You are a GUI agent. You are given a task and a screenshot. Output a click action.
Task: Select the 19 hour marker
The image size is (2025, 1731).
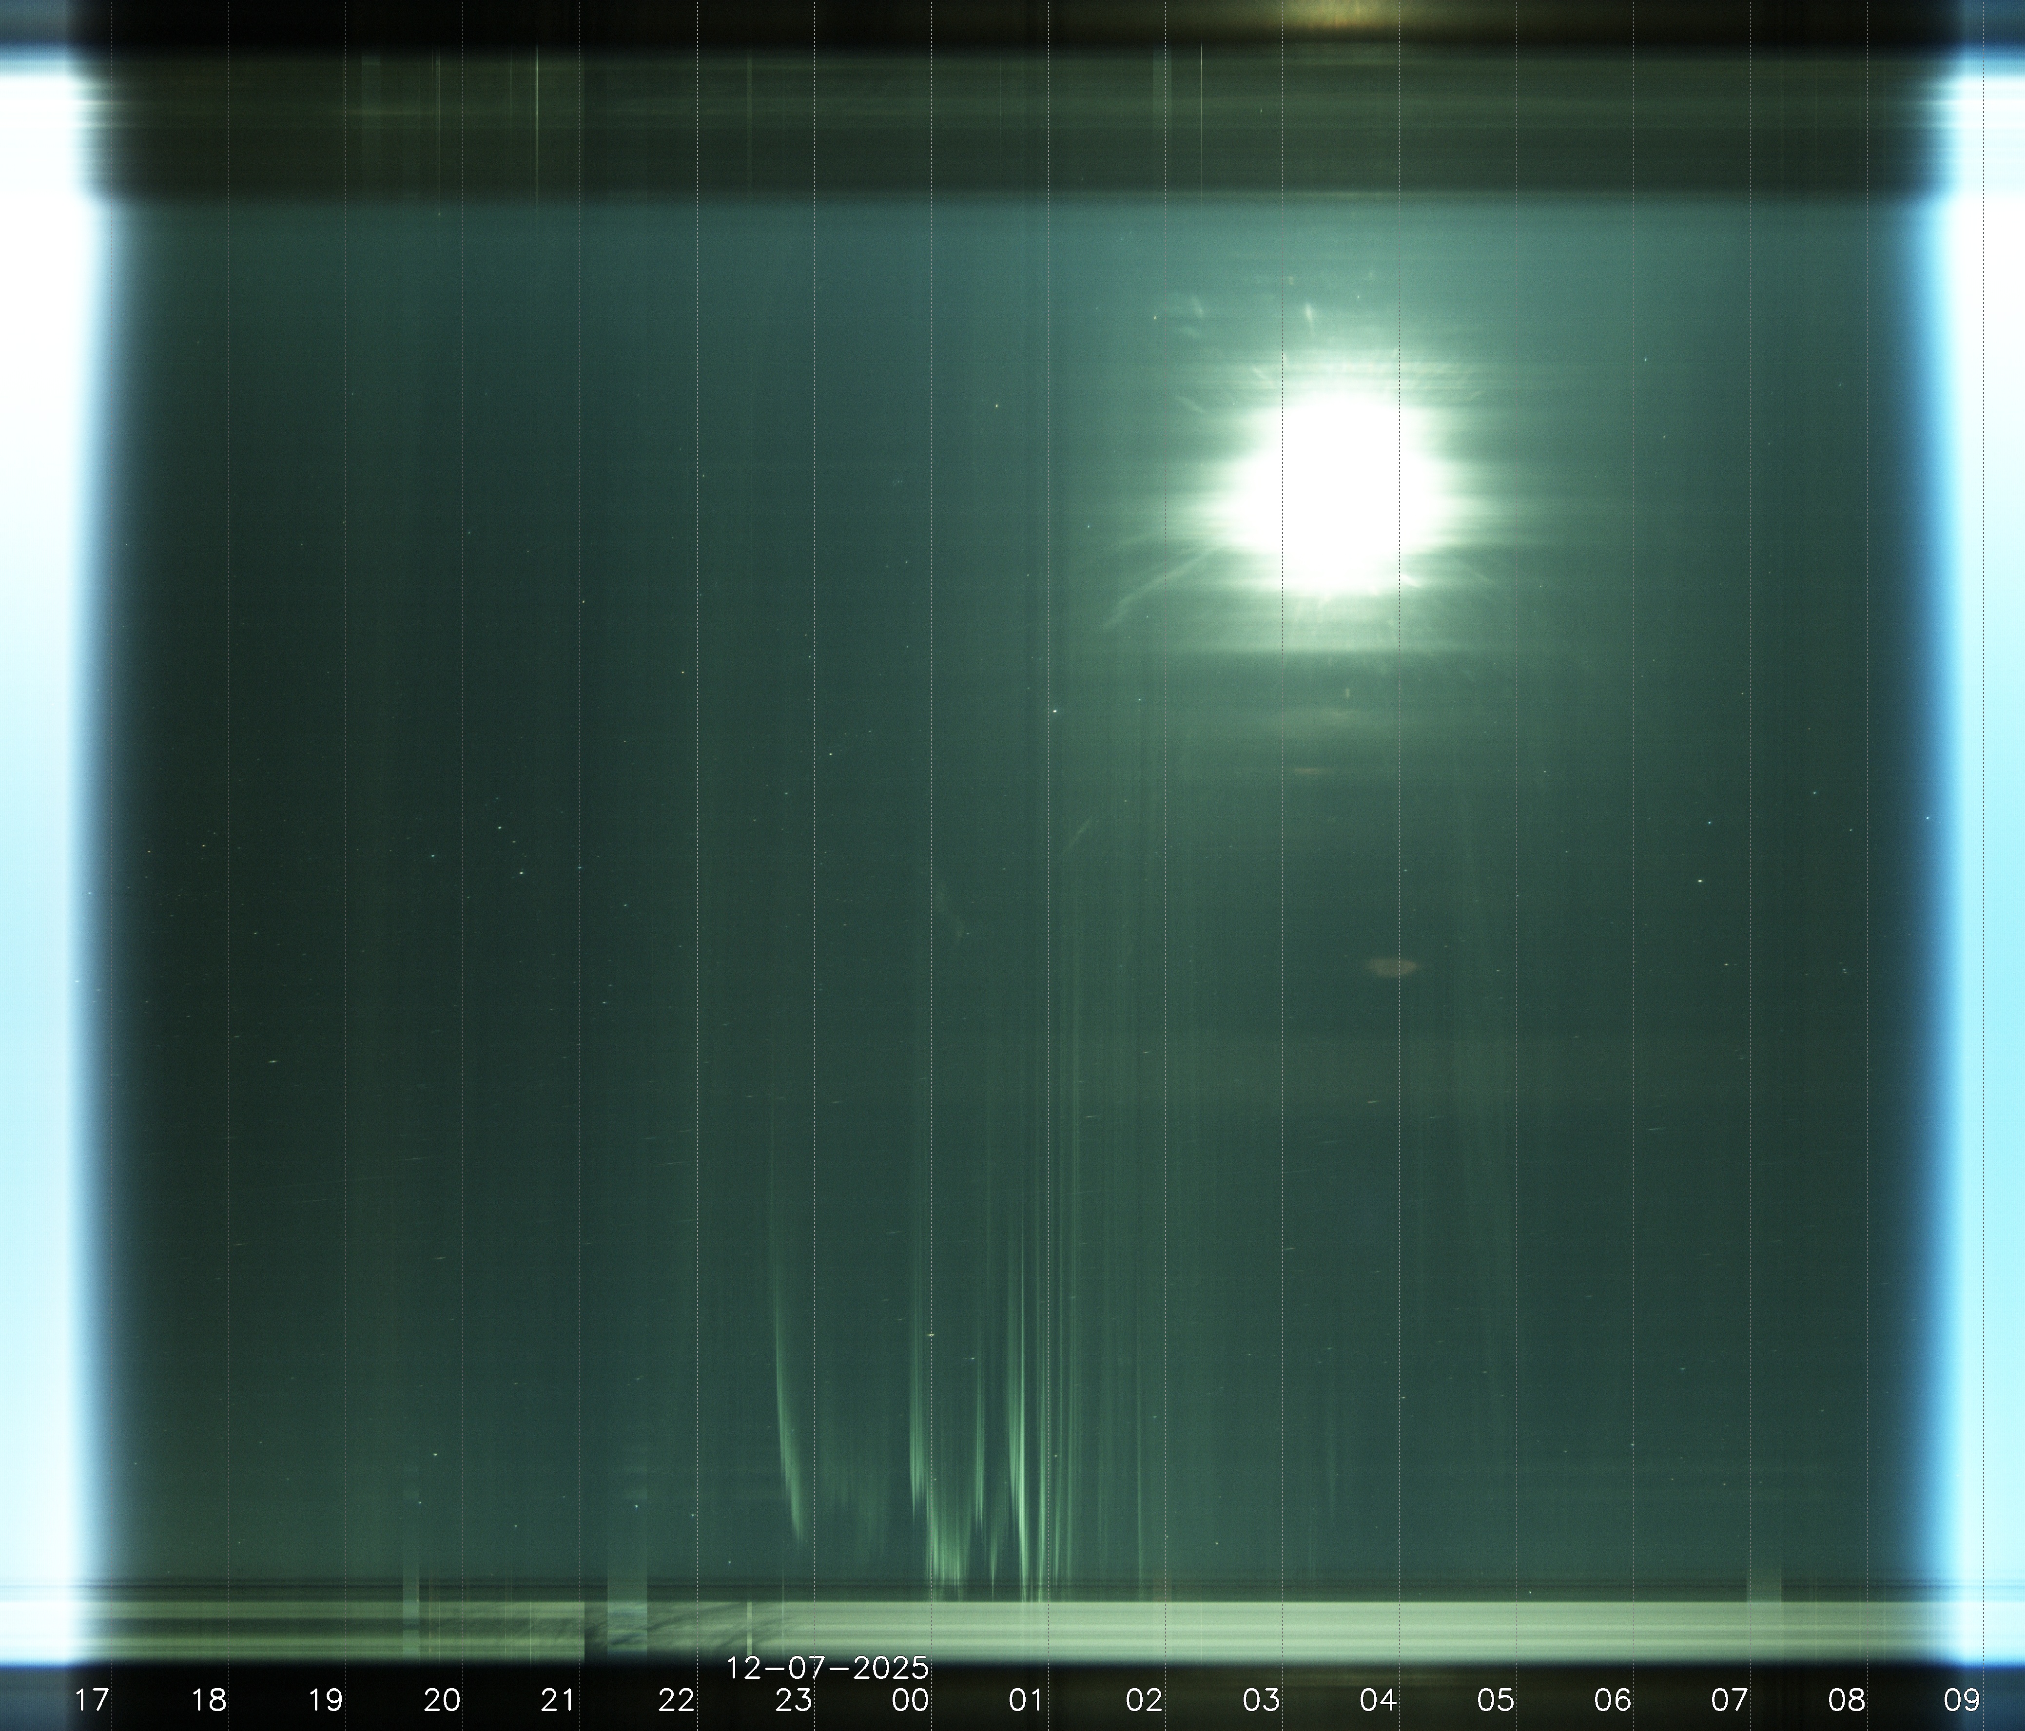(326, 1701)
